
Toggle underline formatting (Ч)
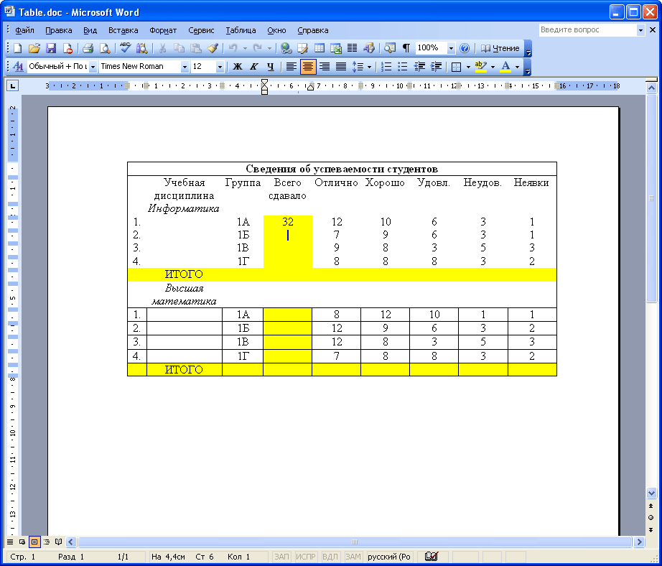tap(271, 66)
